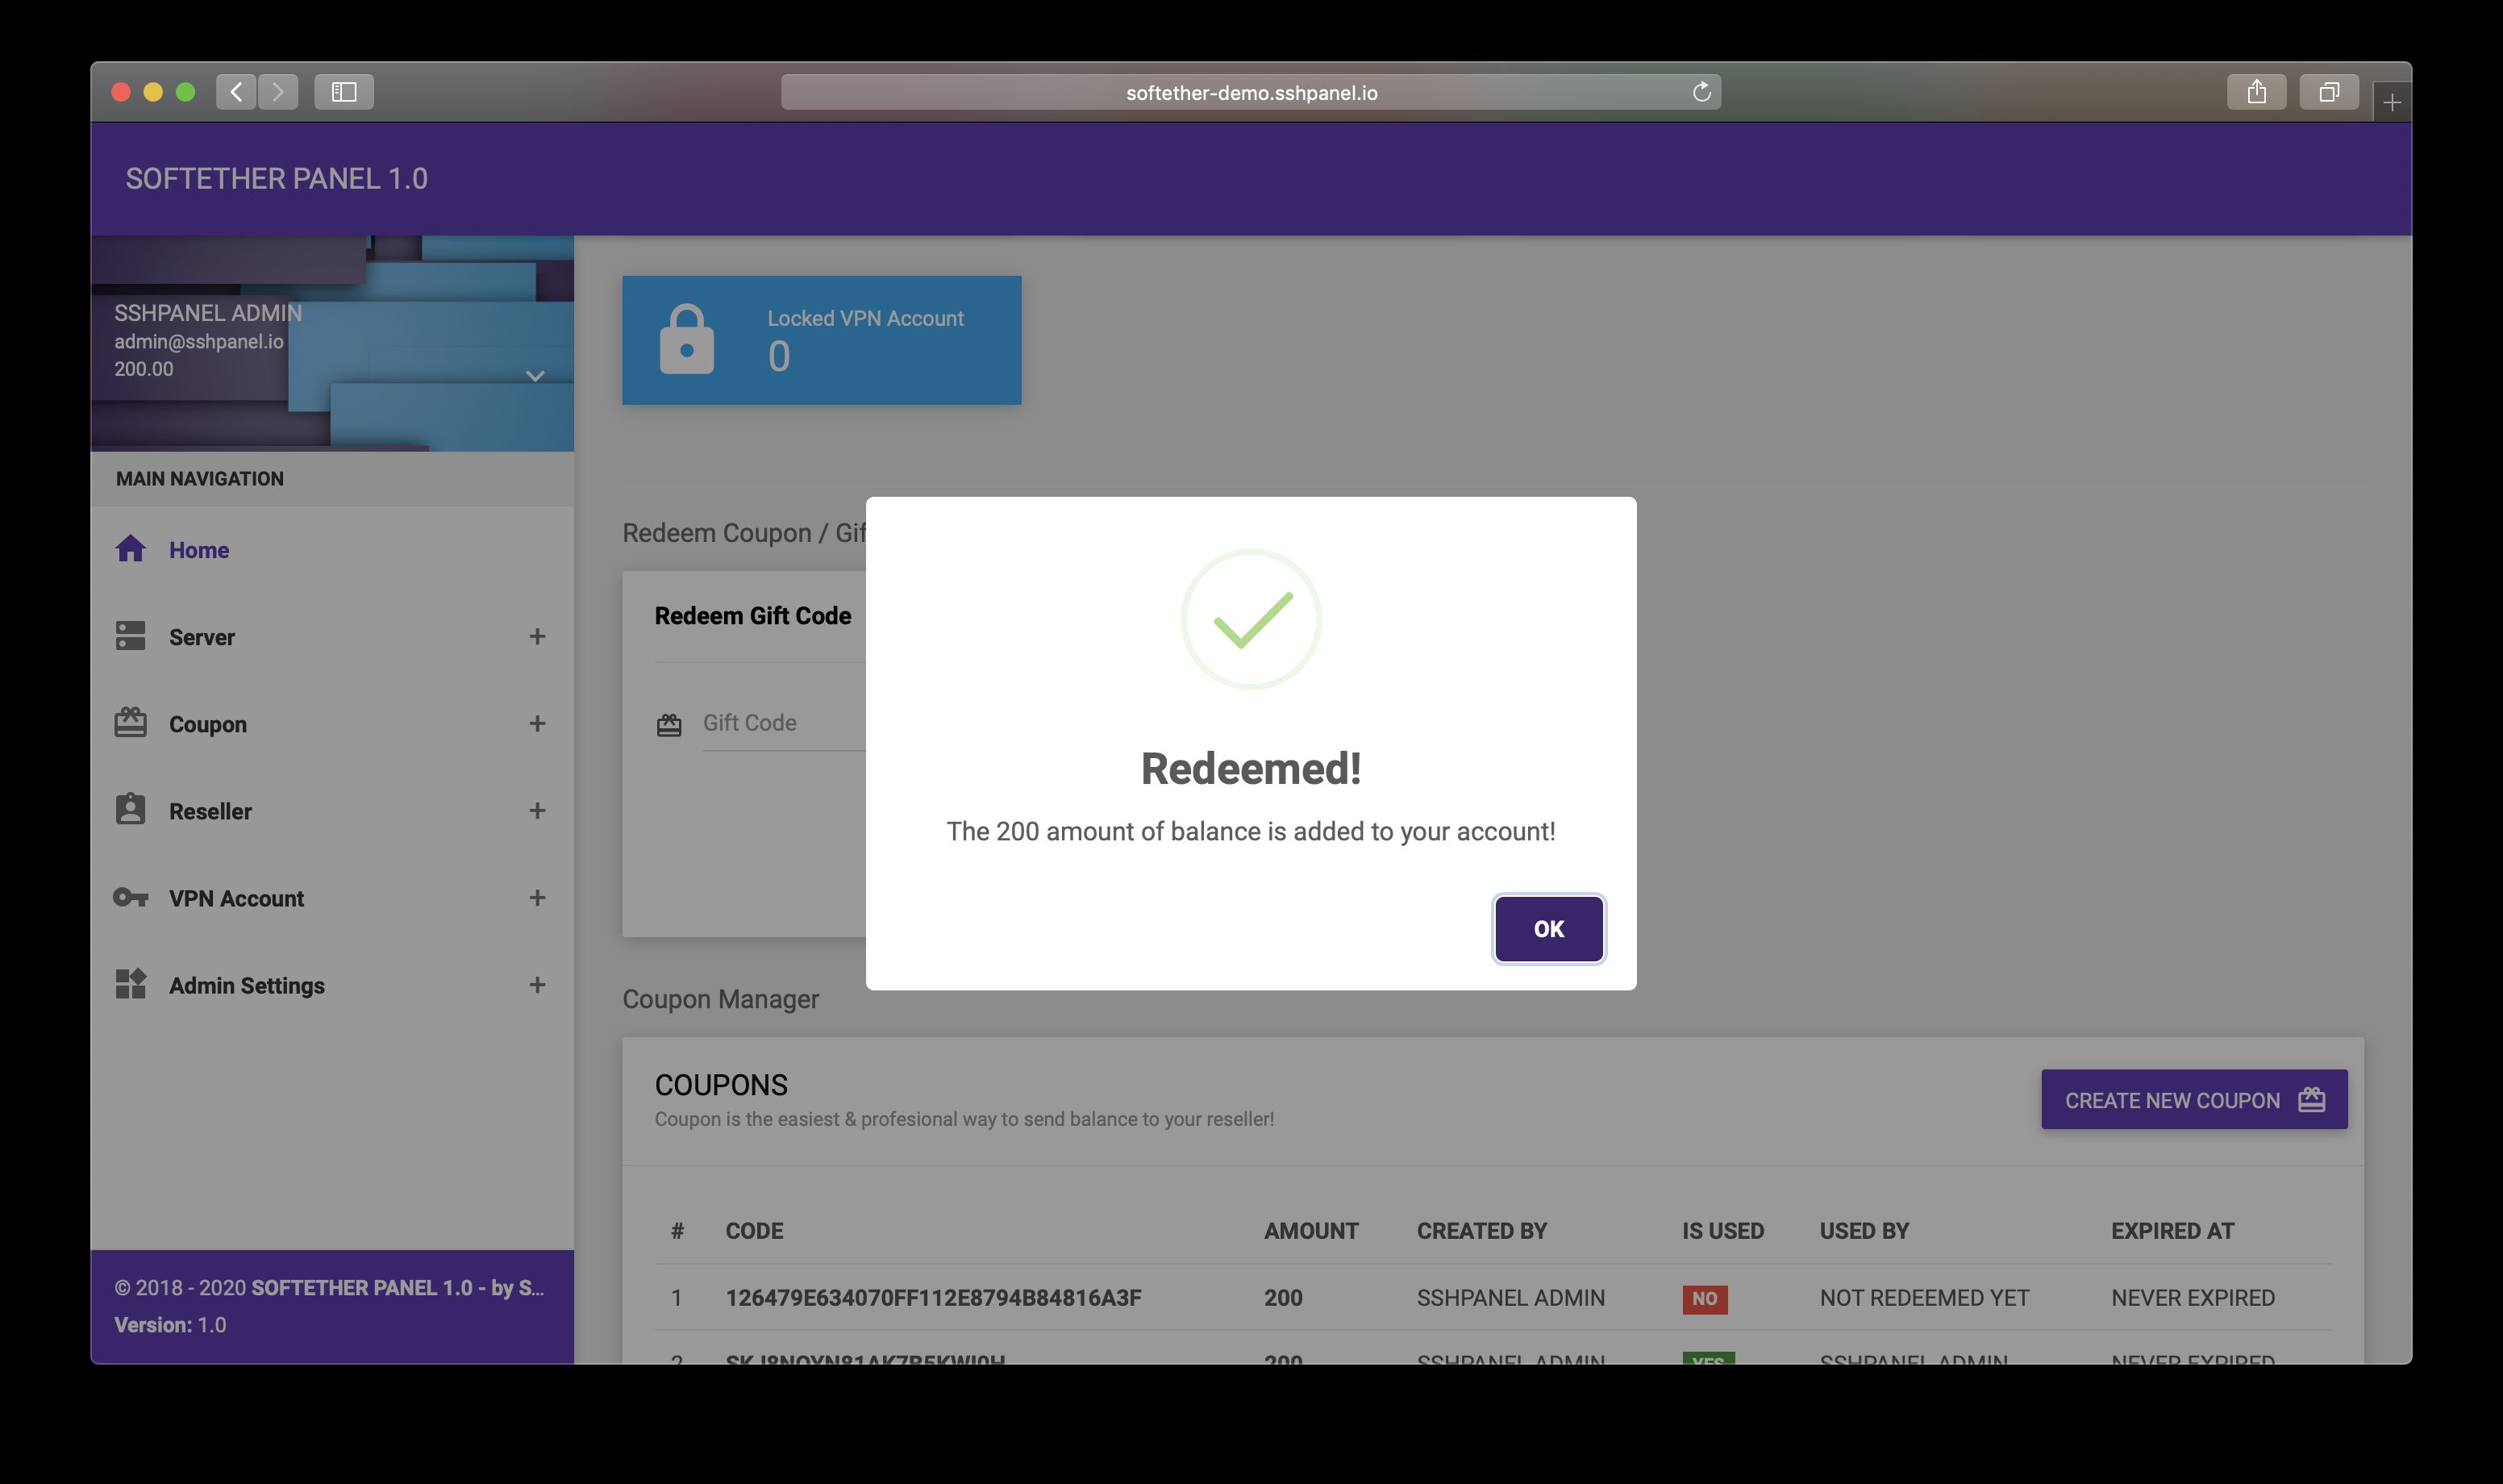The image size is (2503, 1484).
Task: Open the admin profile dropdown chevron
Action: click(x=535, y=377)
